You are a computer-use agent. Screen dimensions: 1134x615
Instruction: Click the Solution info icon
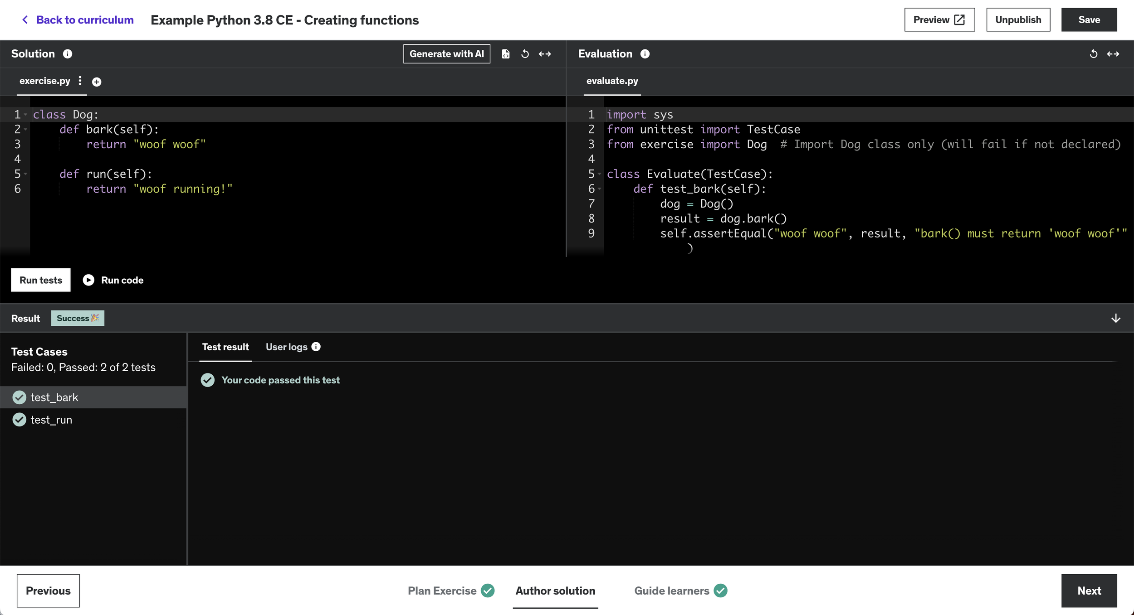pos(68,54)
